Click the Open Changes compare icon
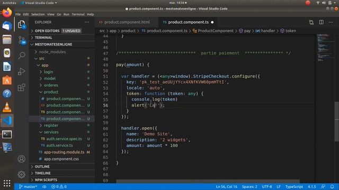This screenshot has height=190, width=339. click(x=311, y=22)
